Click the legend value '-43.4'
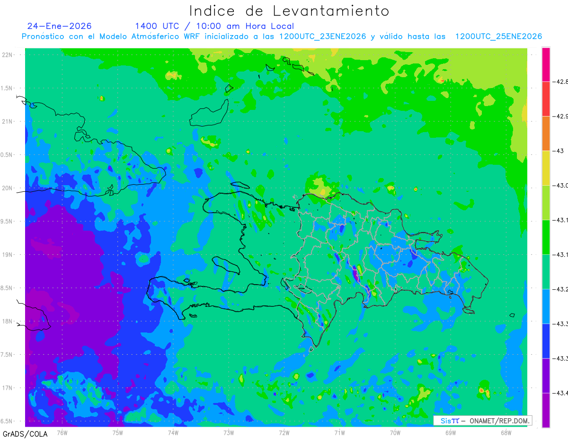568x439 pixels. click(x=561, y=393)
